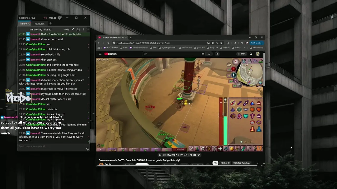The height and width of the screenshot is (189, 337).
Task: Select the Från Pen Sir chip
Action: pyautogui.click(x=225, y=163)
